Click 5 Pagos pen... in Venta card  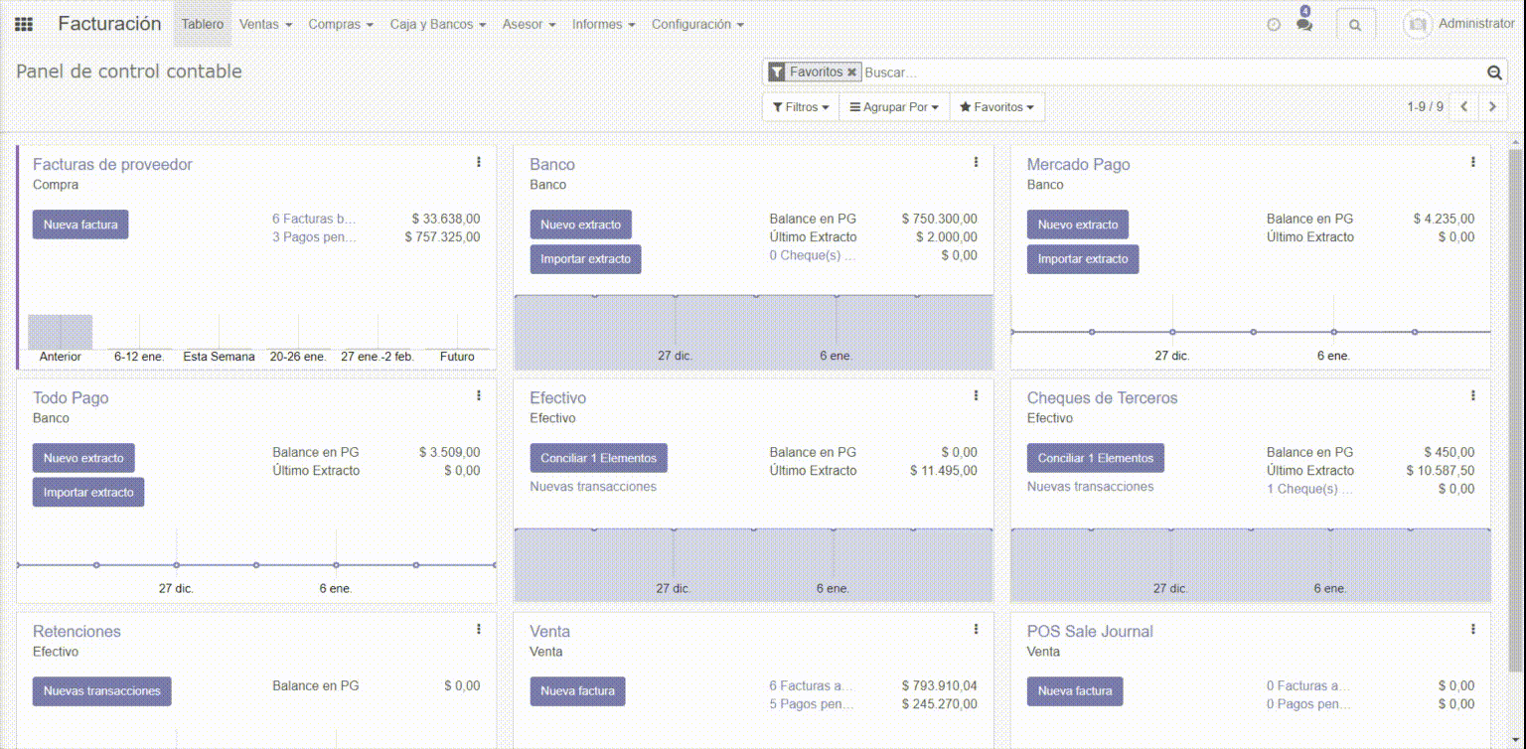click(x=811, y=704)
